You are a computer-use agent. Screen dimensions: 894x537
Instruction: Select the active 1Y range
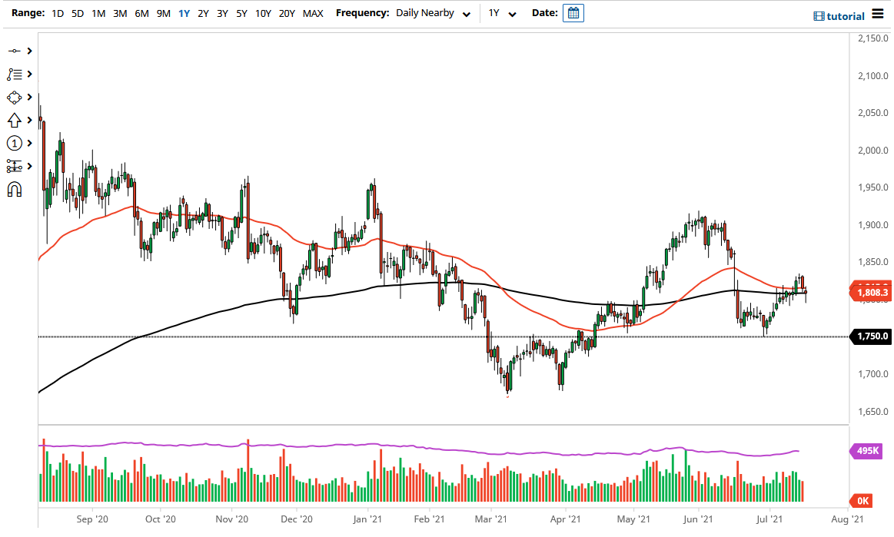pyautogui.click(x=184, y=13)
